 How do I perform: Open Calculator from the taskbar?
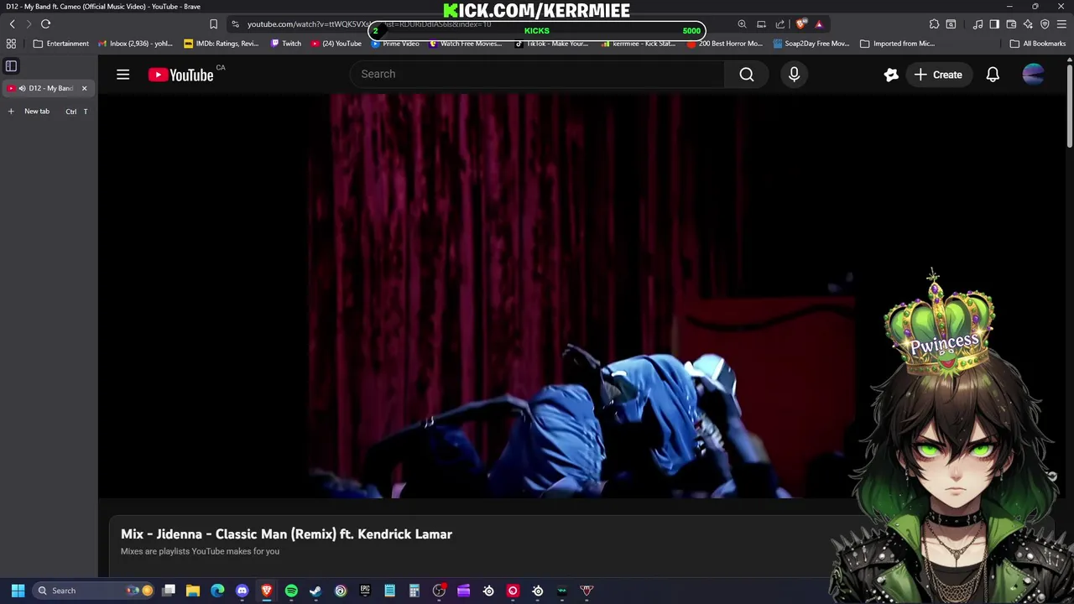coord(414,591)
